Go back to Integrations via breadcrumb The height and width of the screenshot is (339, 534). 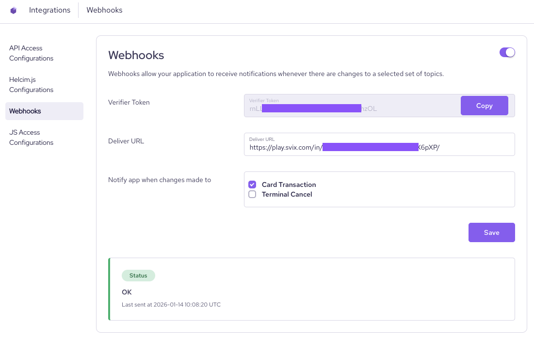(49, 10)
